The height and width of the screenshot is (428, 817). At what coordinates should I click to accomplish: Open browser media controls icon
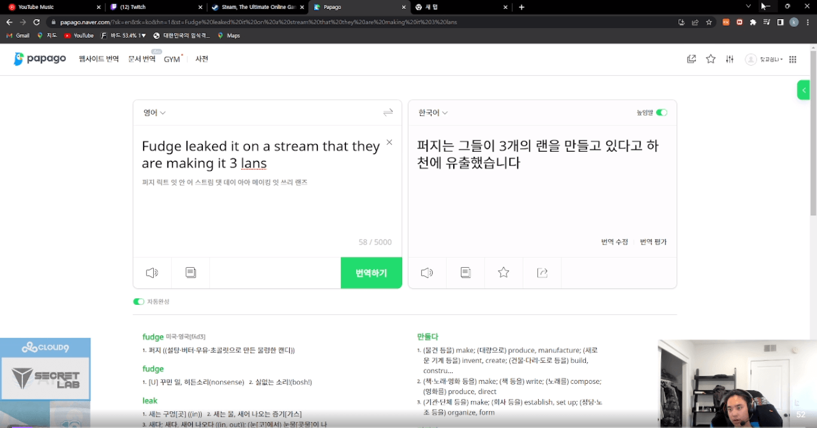click(767, 22)
